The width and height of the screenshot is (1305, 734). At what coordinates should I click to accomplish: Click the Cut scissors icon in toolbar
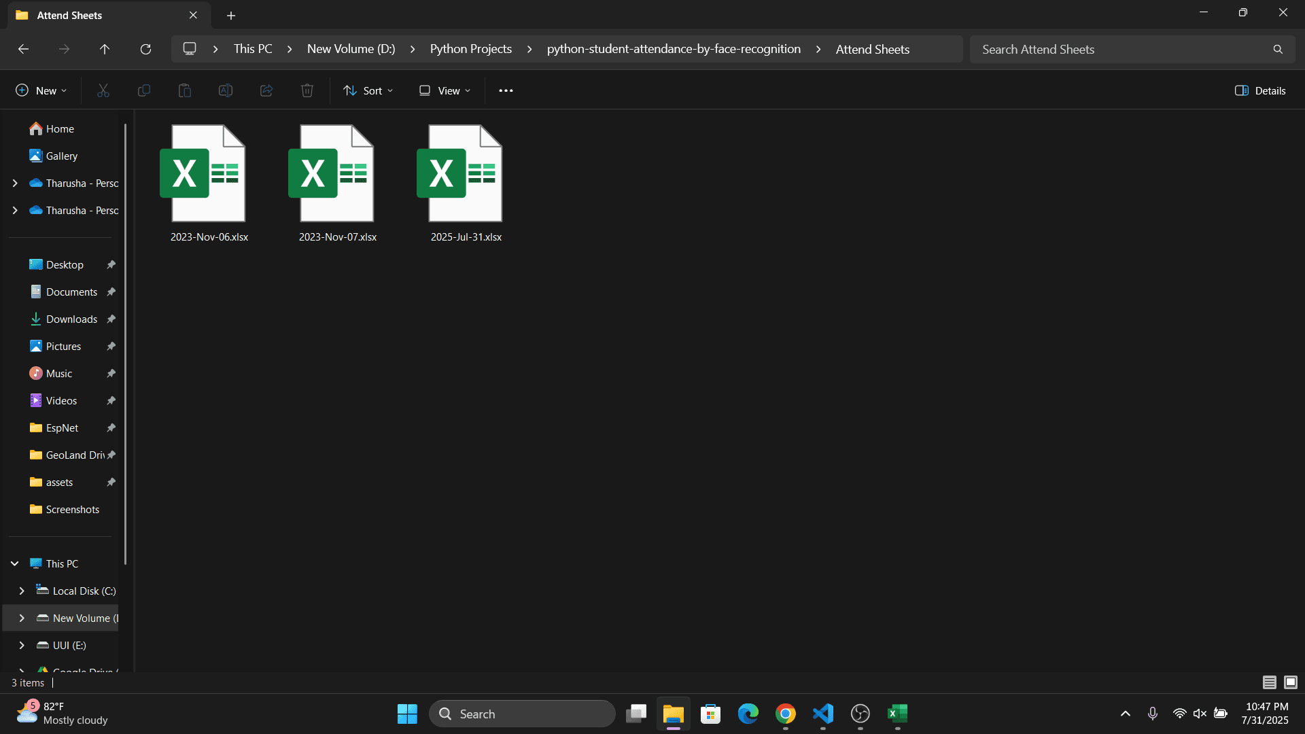[103, 90]
